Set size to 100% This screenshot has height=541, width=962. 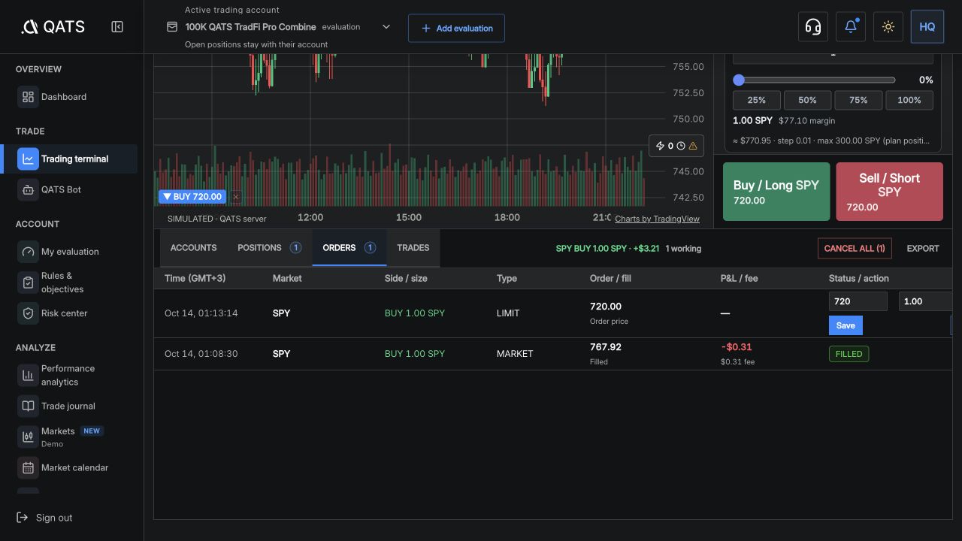(909, 100)
